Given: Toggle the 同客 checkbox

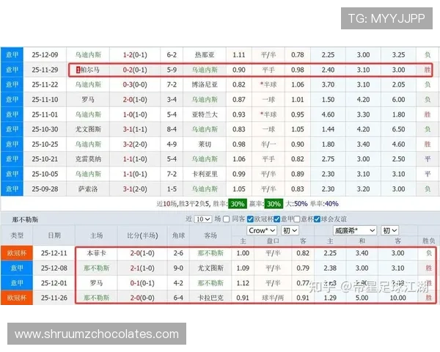Looking at the screenshot, I should [226, 219].
